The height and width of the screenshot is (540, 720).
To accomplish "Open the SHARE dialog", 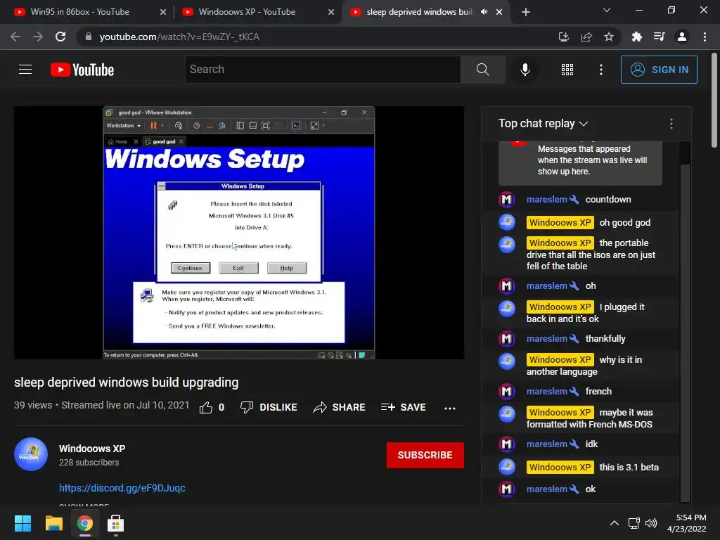I will click(339, 407).
